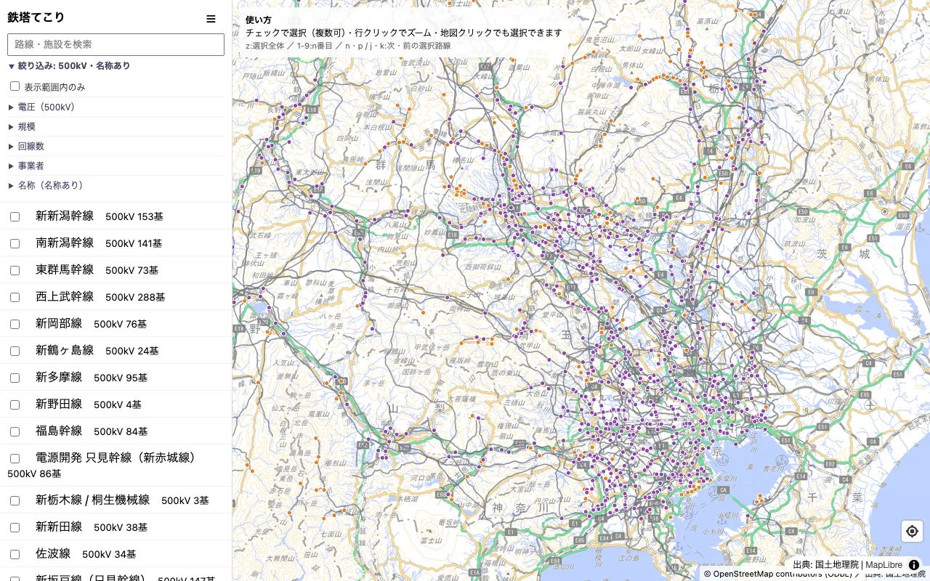This screenshot has width=930, height=581.
Task: Check the 新栃木線 / 桐生機械線 checkbox
Action: (15, 500)
